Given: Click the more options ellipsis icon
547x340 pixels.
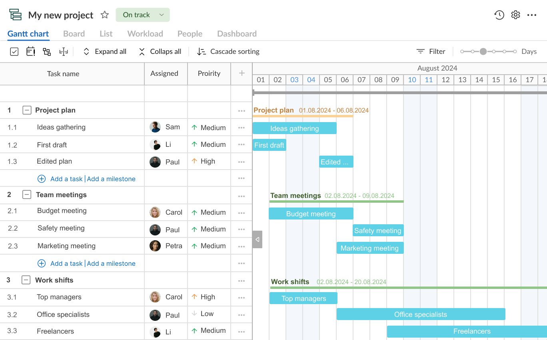Looking at the screenshot, I should coord(532,14).
